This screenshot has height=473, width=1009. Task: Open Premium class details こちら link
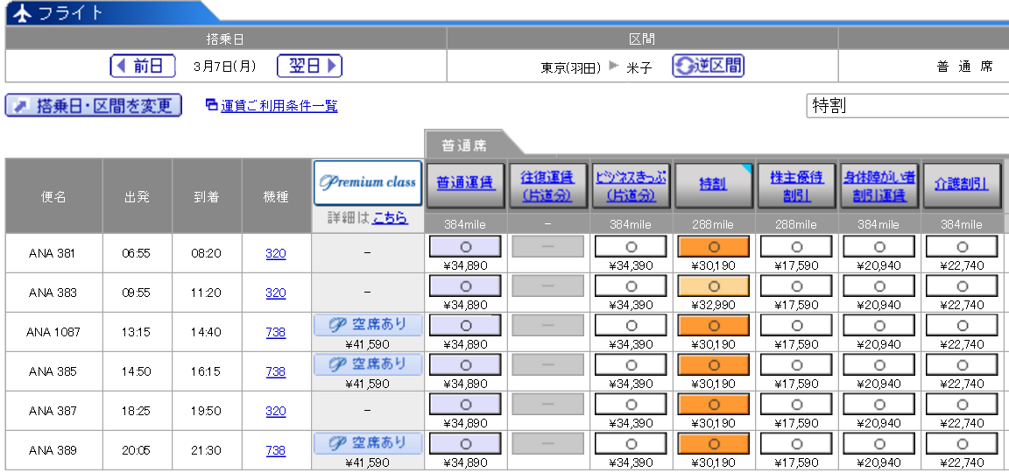pos(390,218)
